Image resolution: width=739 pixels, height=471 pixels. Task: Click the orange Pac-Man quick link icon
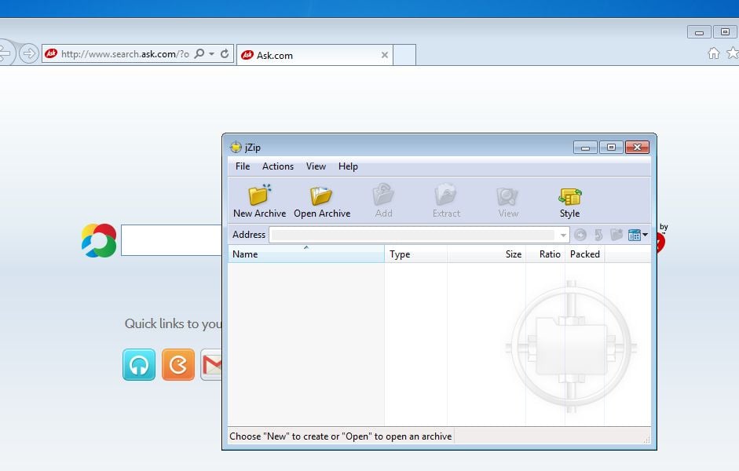(x=178, y=364)
